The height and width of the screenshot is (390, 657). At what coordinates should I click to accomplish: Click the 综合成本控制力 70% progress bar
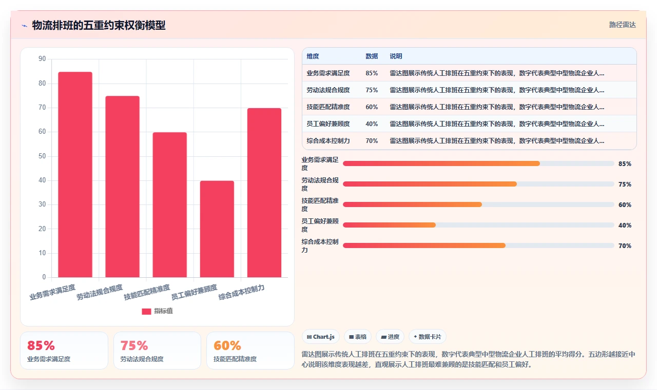[x=478, y=245]
